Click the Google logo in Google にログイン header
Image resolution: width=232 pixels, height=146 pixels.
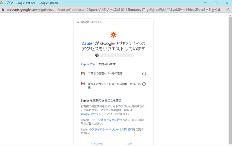[x=78, y=22]
